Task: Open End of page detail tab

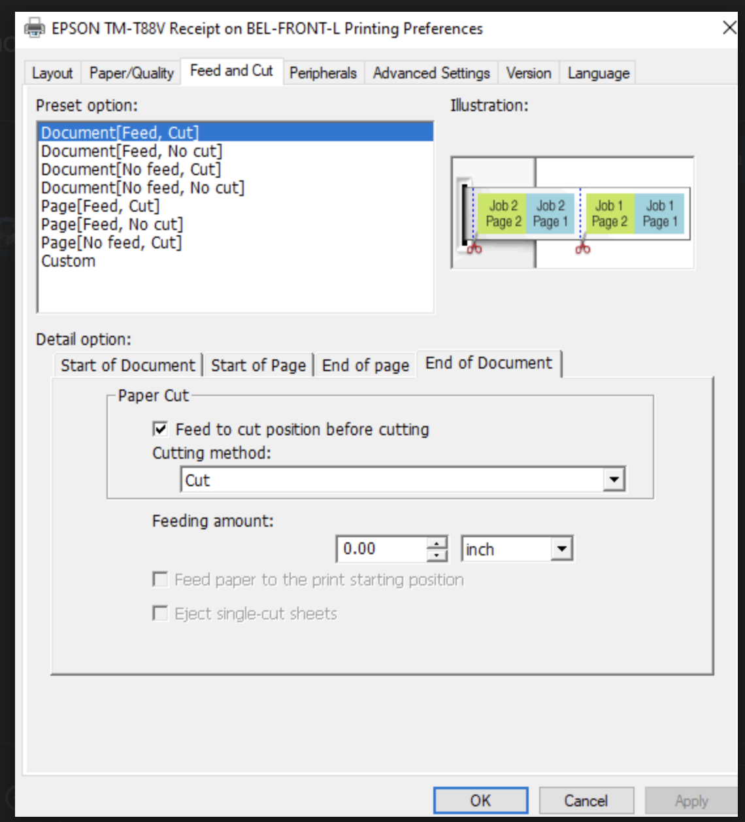Action: click(365, 365)
